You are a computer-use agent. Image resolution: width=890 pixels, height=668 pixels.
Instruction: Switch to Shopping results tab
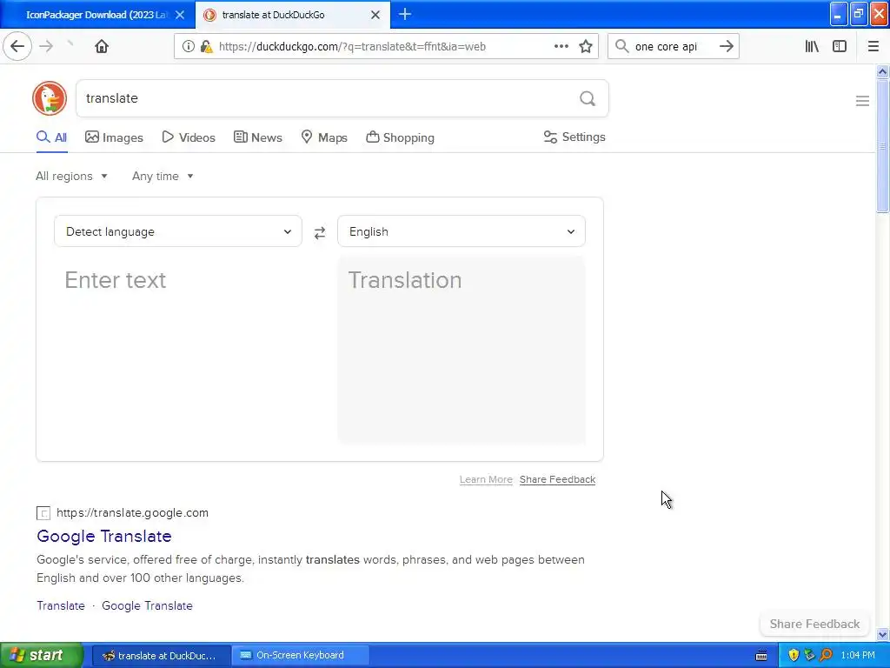[x=400, y=137]
